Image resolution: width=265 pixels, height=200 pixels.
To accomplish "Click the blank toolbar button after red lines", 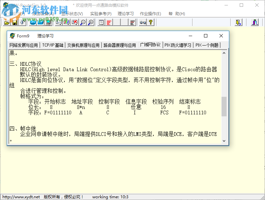I will coord(117,23).
